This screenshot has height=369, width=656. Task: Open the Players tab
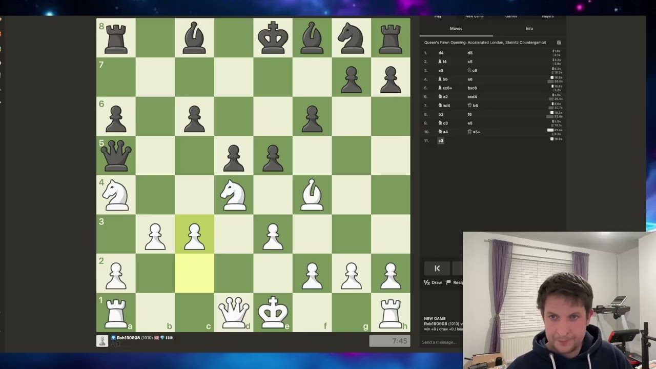click(x=547, y=16)
